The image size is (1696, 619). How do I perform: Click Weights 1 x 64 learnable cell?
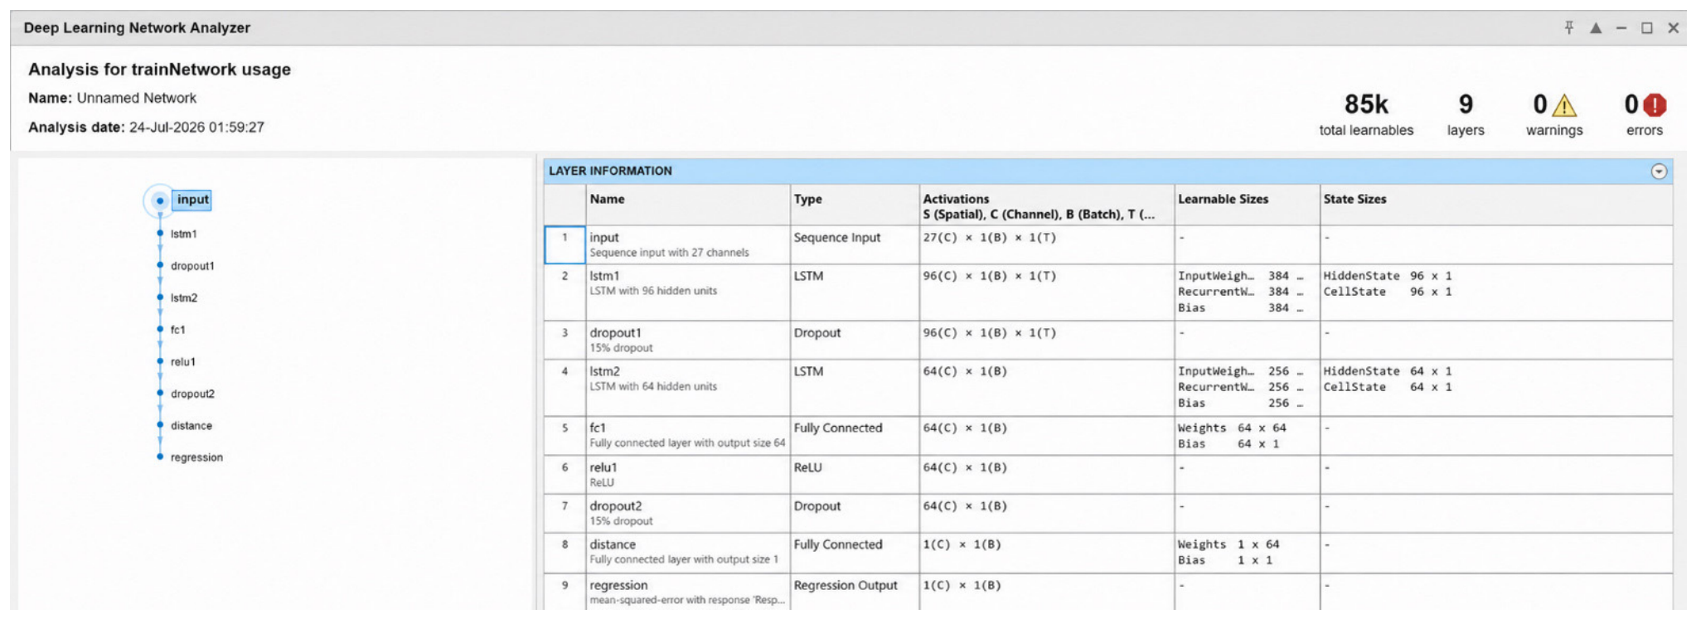coord(1228,544)
